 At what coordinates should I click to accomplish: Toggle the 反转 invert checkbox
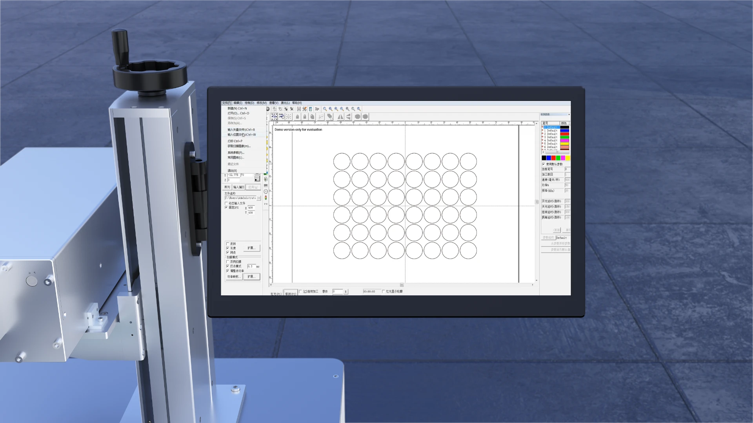click(227, 244)
